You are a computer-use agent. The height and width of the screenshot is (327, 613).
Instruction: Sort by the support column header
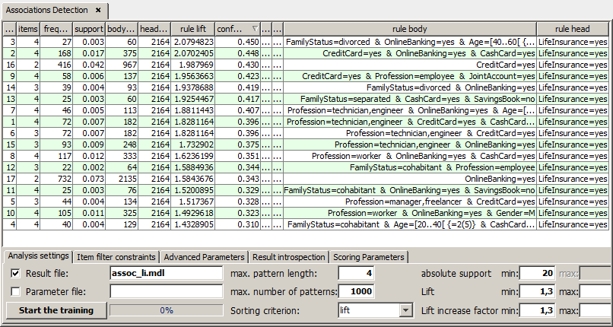pyautogui.click(x=89, y=29)
